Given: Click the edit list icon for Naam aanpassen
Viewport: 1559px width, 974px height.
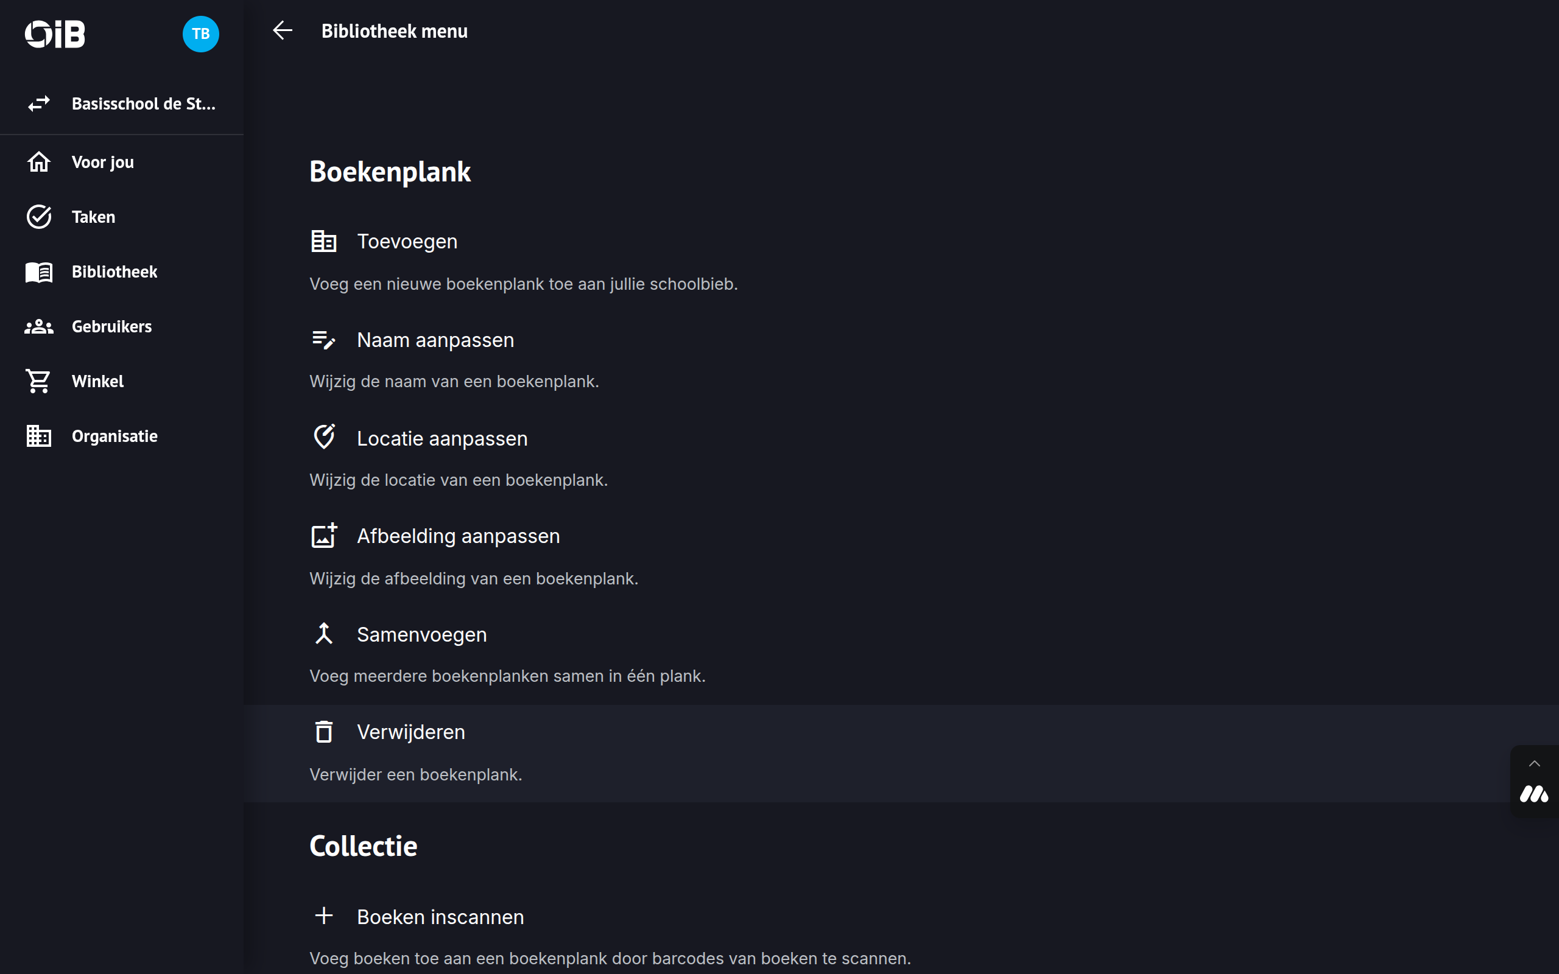Looking at the screenshot, I should point(323,340).
